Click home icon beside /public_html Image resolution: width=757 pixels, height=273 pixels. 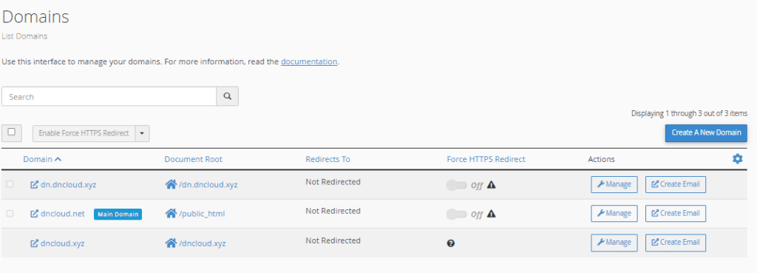point(171,213)
